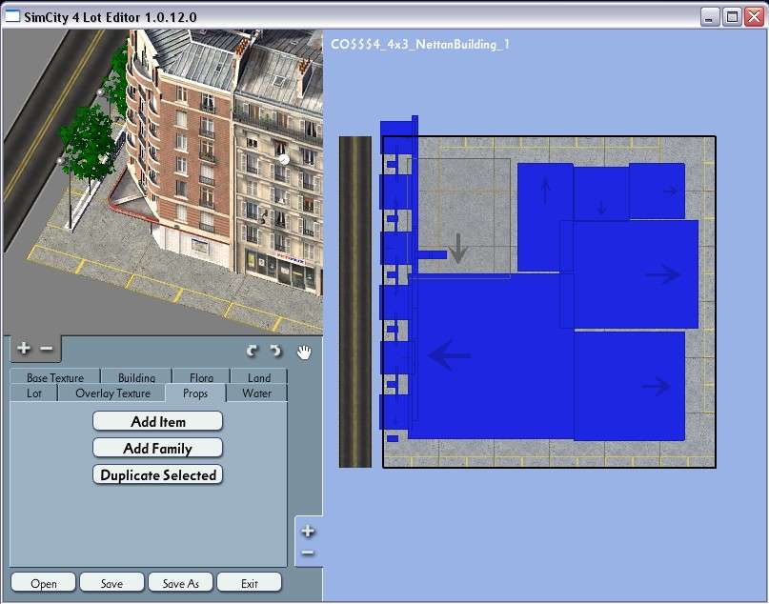Zoom out the lot plan view
The width and height of the screenshot is (769, 604).
pyautogui.click(x=308, y=553)
